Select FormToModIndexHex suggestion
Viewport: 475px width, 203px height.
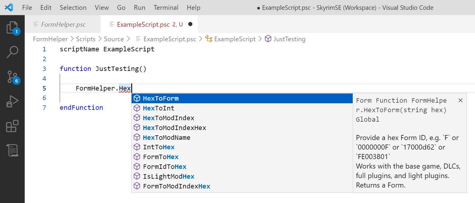click(242, 186)
